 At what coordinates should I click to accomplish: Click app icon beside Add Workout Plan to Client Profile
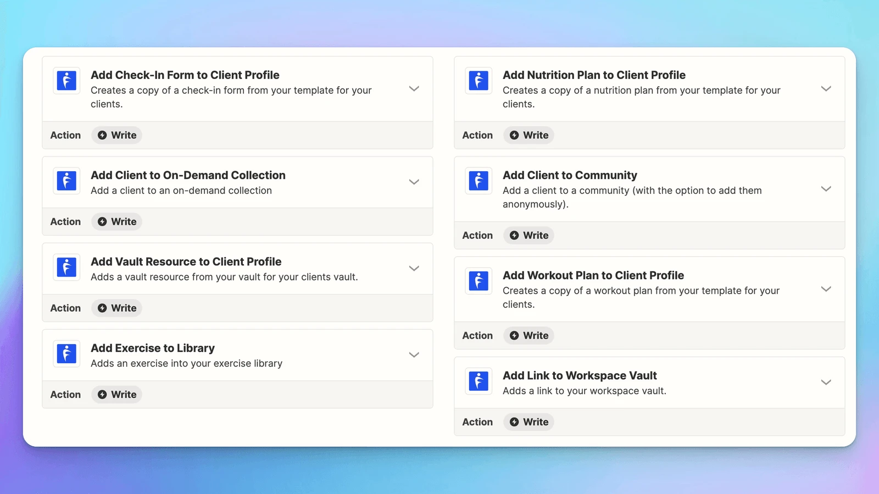click(x=479, y=281)
